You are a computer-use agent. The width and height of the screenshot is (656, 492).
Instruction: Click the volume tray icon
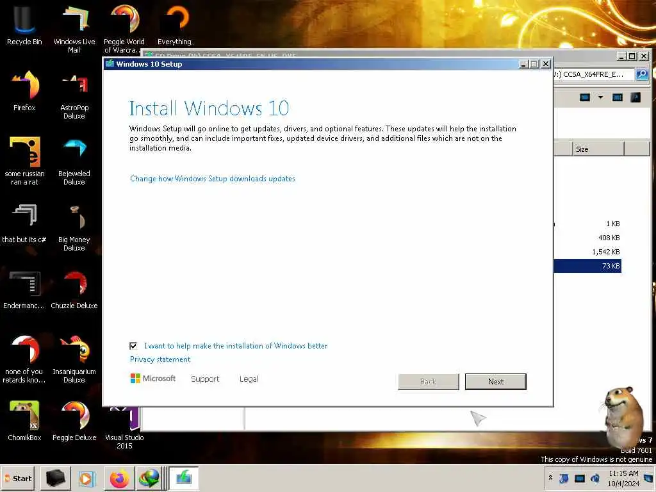pos(594,478)
